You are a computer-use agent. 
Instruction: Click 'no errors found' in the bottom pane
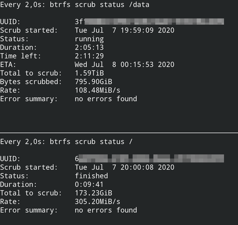click(x=106, y=210)
